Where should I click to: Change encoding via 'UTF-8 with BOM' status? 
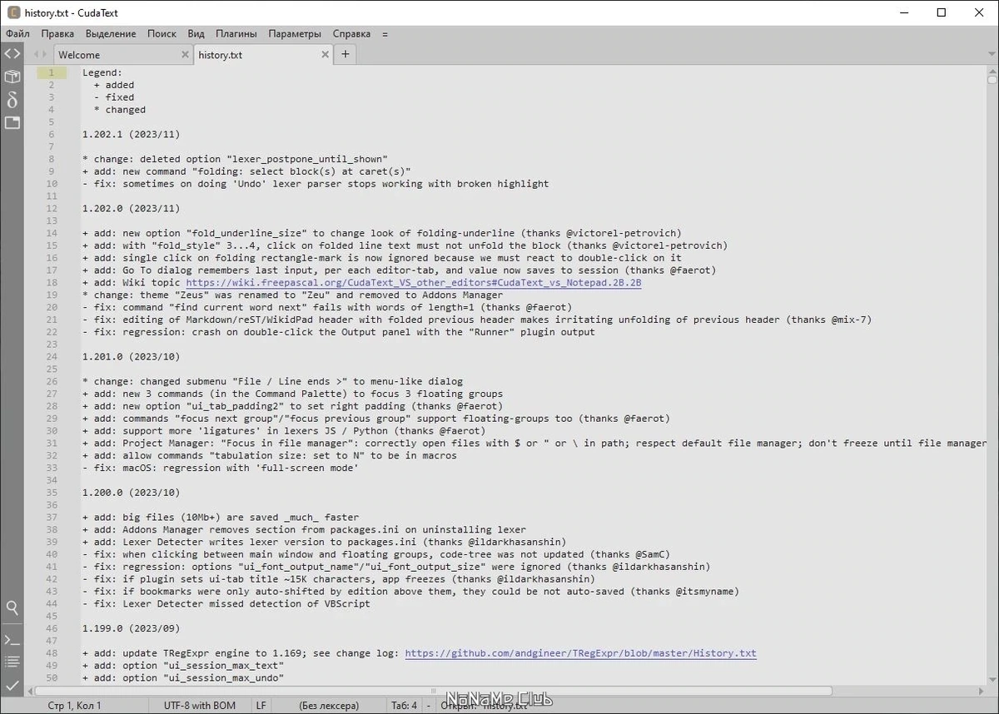pyautogui.click(x=199, y=706)
